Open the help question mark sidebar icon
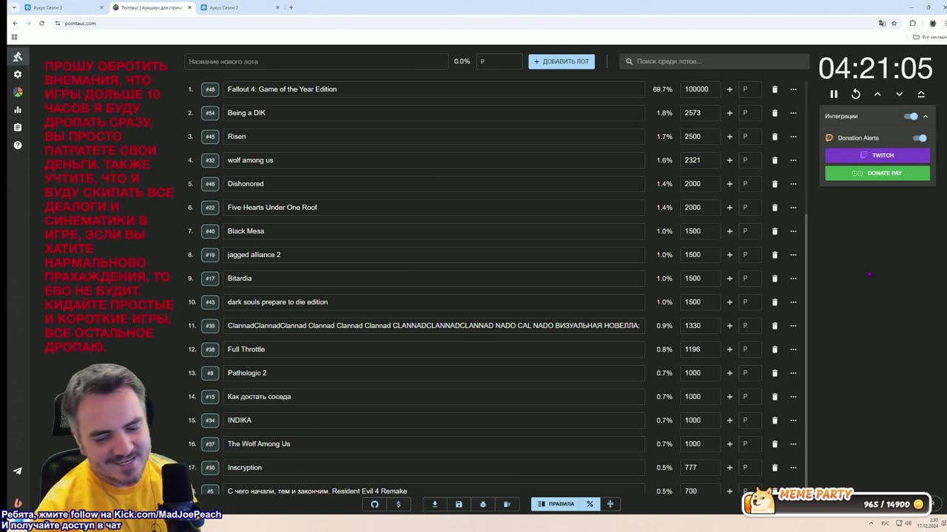This screenshot has width=947, height=532. [x=18, y=145]
